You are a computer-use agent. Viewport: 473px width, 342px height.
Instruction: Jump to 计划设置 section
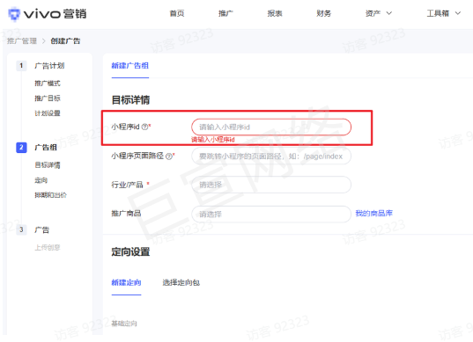pyautogui.click(x=48, y=113)
